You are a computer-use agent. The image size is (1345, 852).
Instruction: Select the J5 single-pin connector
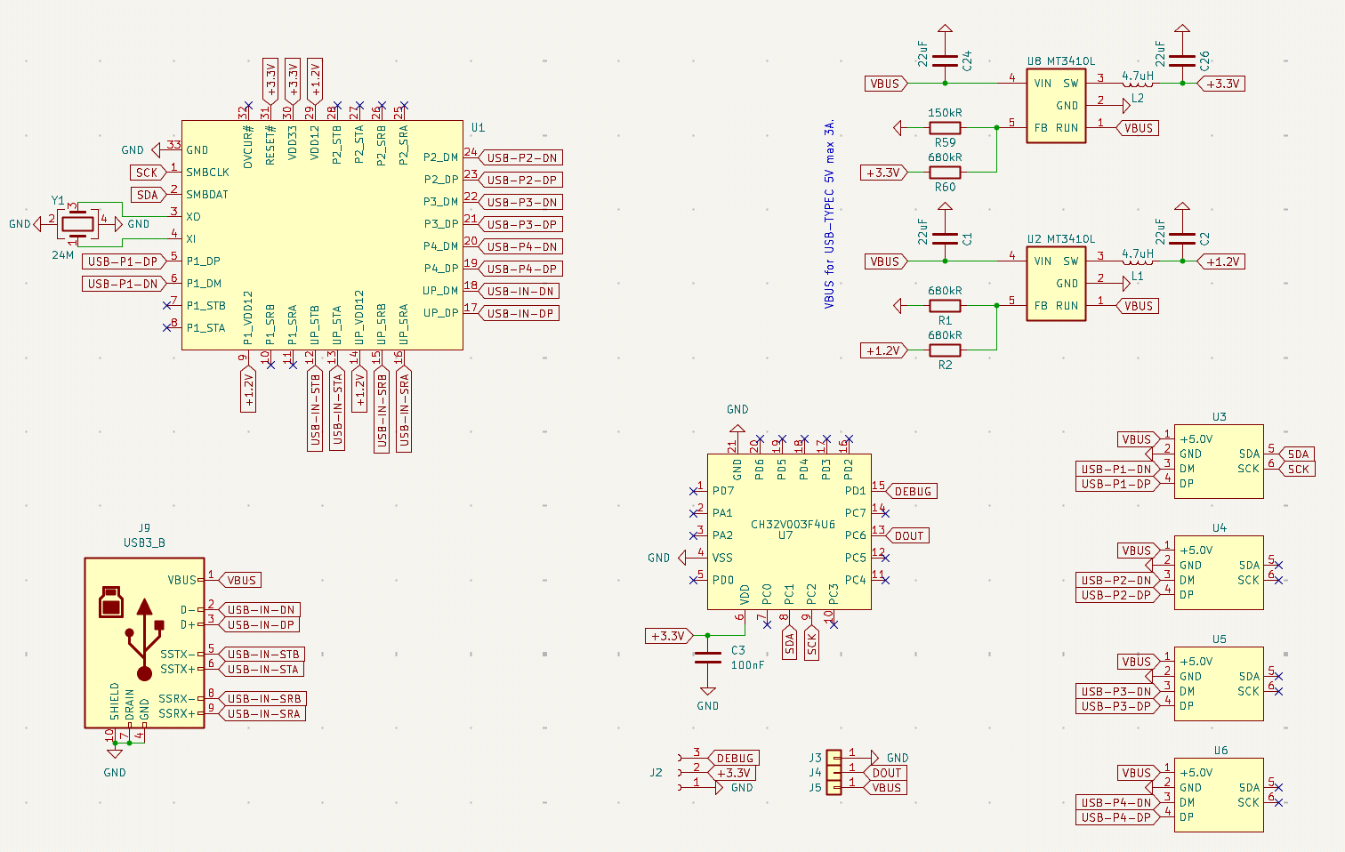pyautogui.click(x=834, y=787)
